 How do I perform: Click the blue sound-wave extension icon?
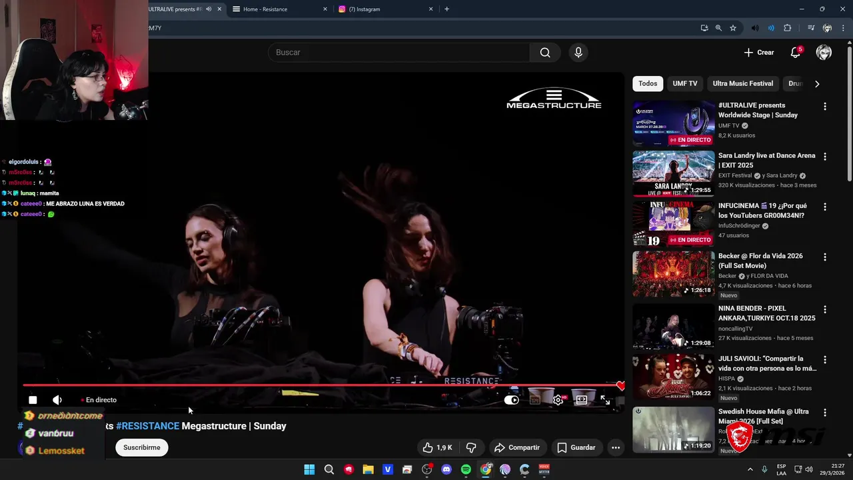point(771,28)
